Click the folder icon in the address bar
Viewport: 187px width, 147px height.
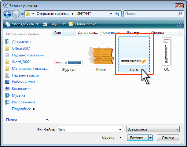[28, 14]
